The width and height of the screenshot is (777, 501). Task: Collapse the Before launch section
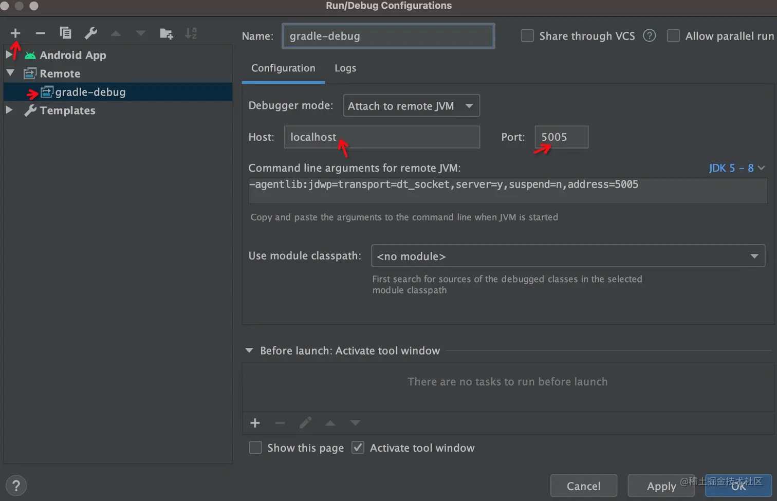pos(249,350)
